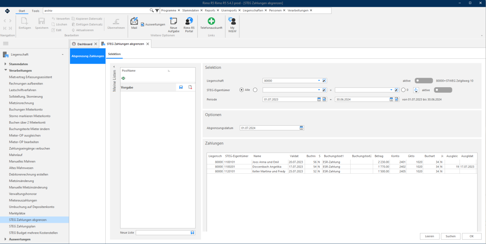Viewport: 486px width, 244px height.
Task: Save new list with Neue Liste disk icon
Action: coord(193,232)
